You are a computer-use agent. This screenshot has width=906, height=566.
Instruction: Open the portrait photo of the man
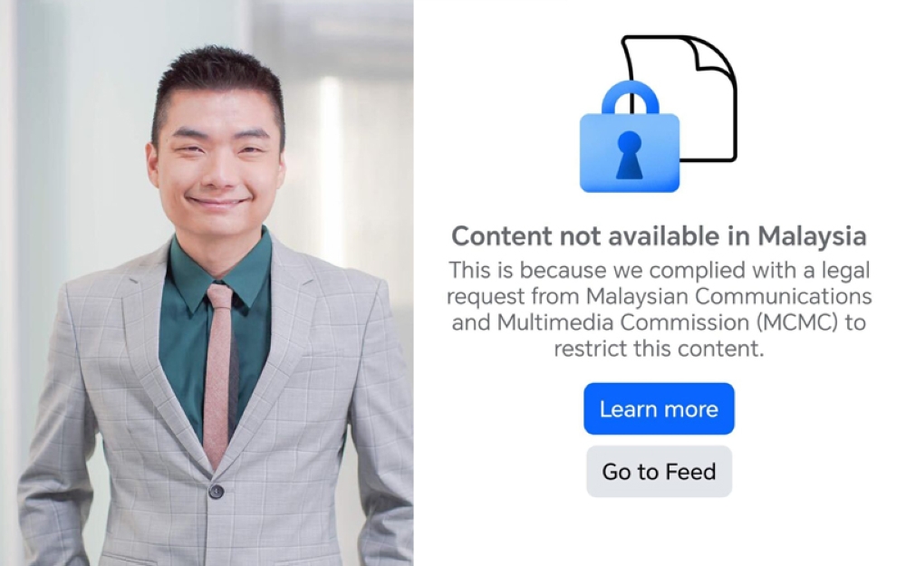click(207, 283)
